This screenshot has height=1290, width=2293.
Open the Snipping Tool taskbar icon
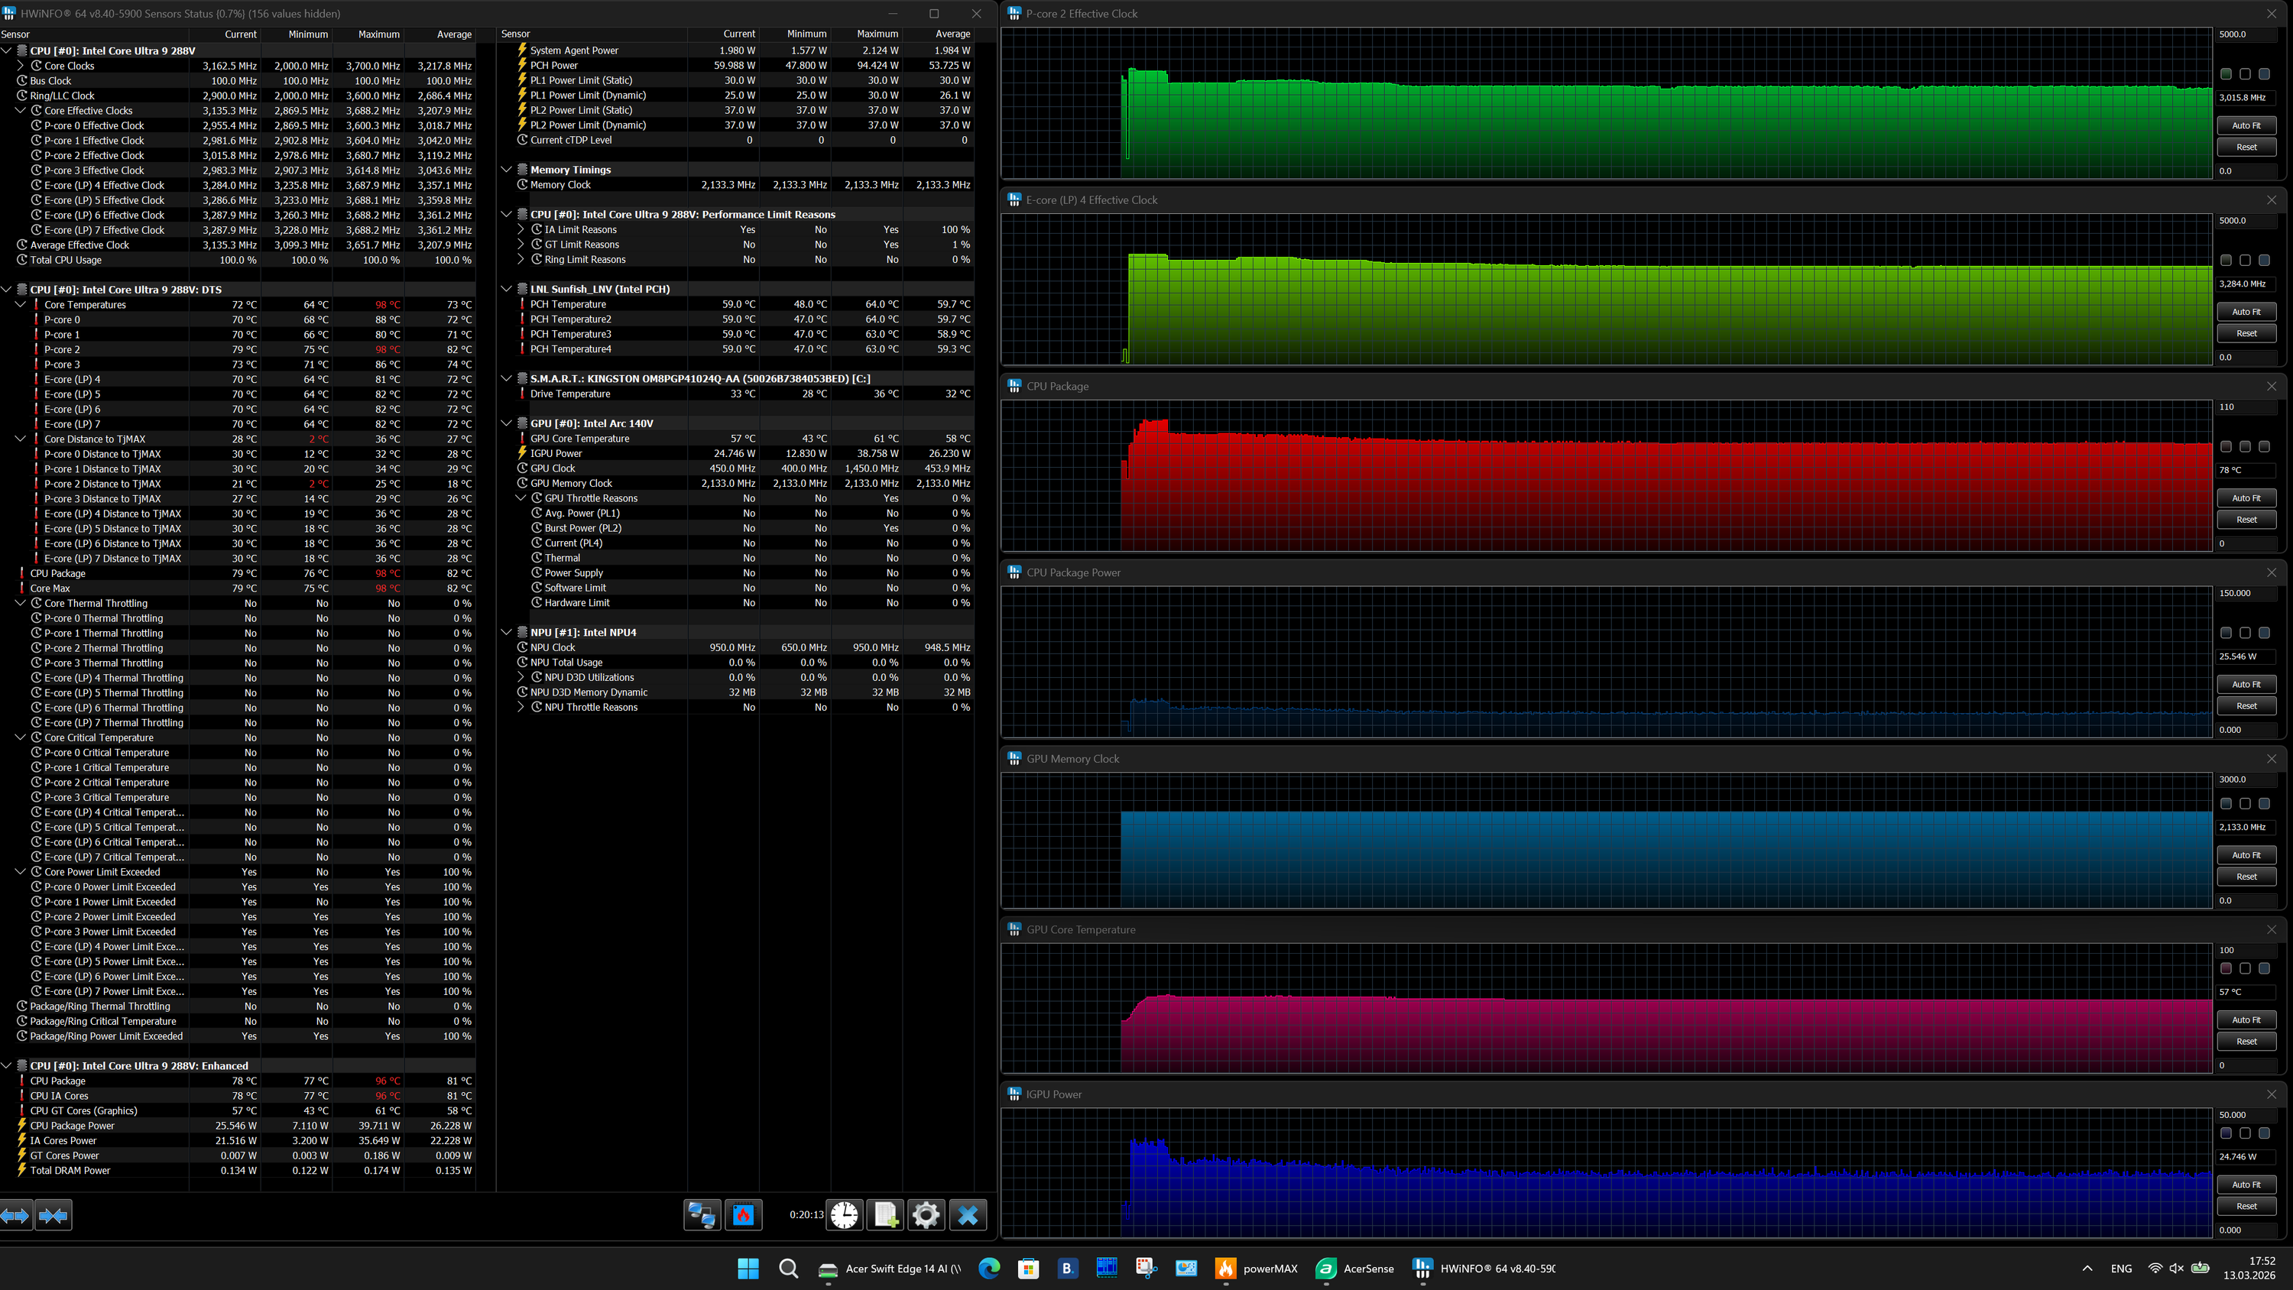point(1146,1269)
